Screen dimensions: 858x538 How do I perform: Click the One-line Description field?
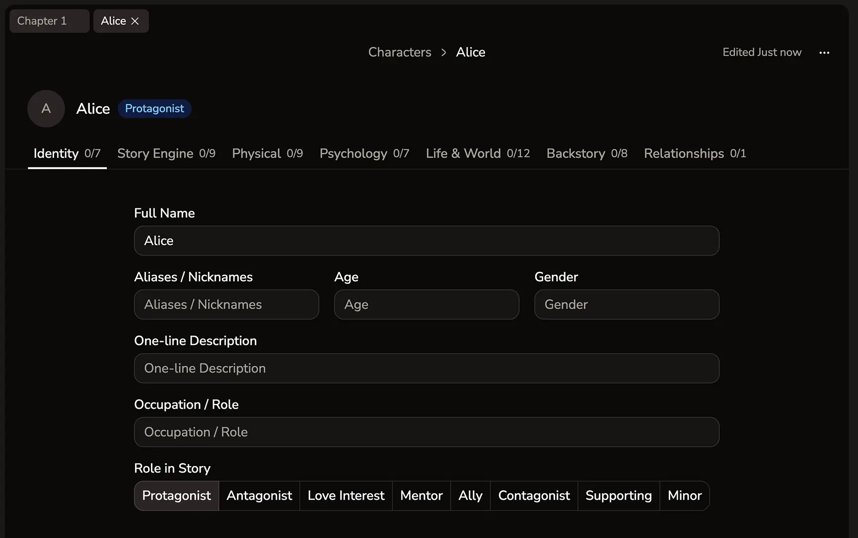pyautogui.click(x=427, y=368)
